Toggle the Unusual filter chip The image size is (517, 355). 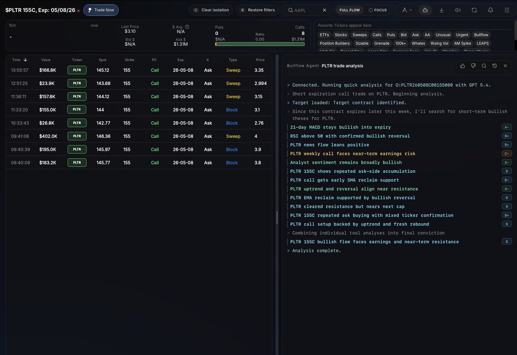(x=443, y=35)
